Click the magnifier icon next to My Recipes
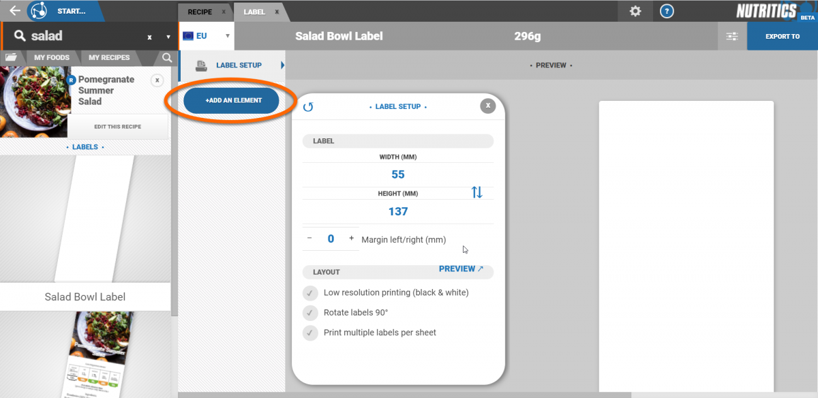818x398 pixels. click(167, 57)
